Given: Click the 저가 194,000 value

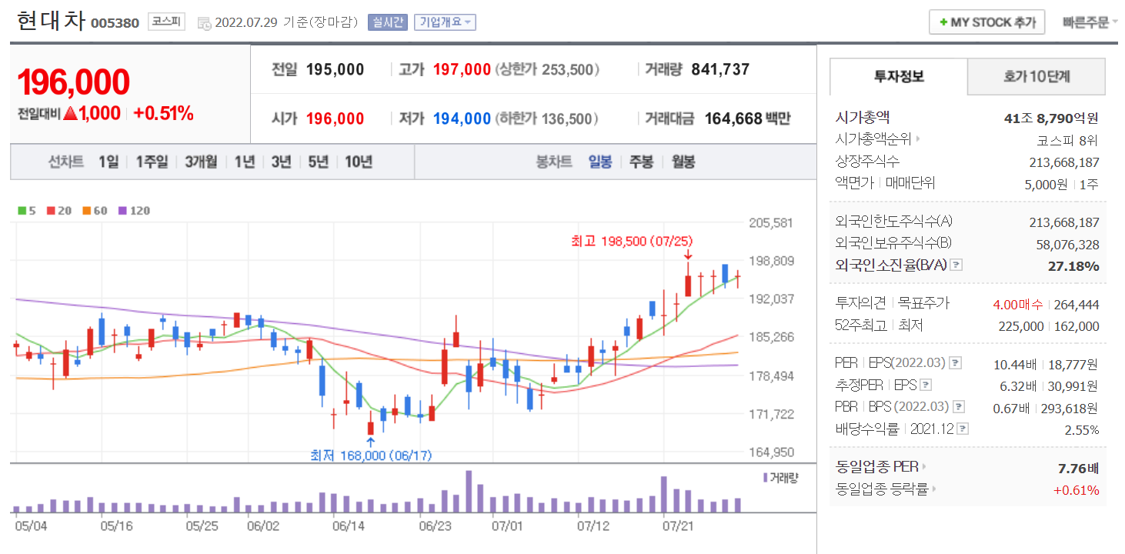Looking at the screenshot, I should tap(462, 118).
